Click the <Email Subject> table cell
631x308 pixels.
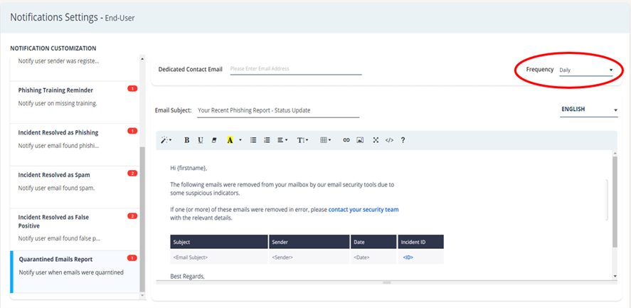tap(219, 257)
